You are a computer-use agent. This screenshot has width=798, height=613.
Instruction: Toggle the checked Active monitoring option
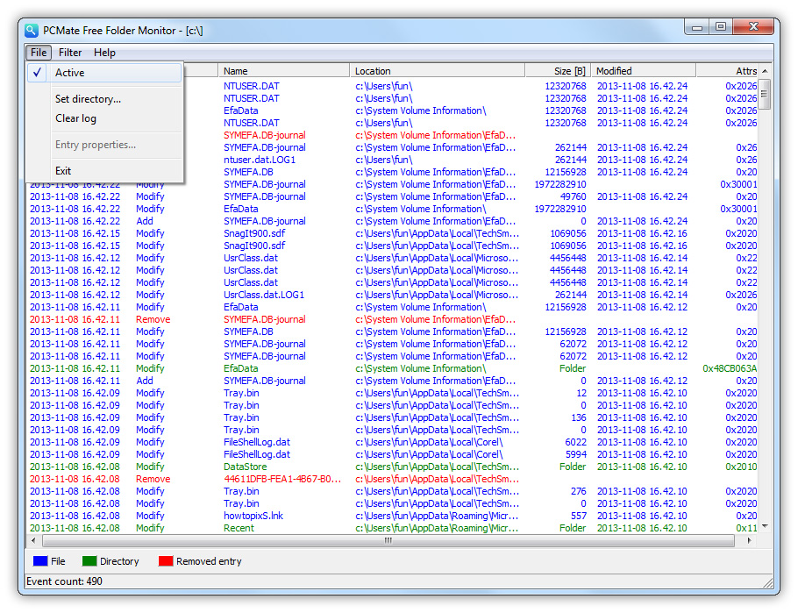pos(104,73)
